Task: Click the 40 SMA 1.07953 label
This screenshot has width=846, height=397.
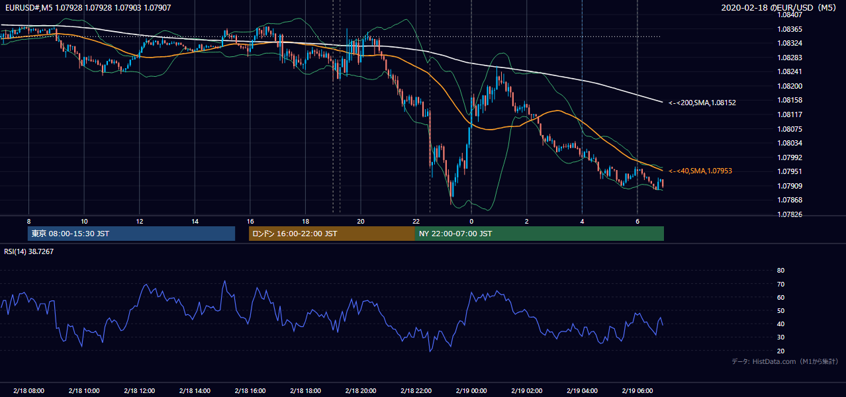Action: 700,171
